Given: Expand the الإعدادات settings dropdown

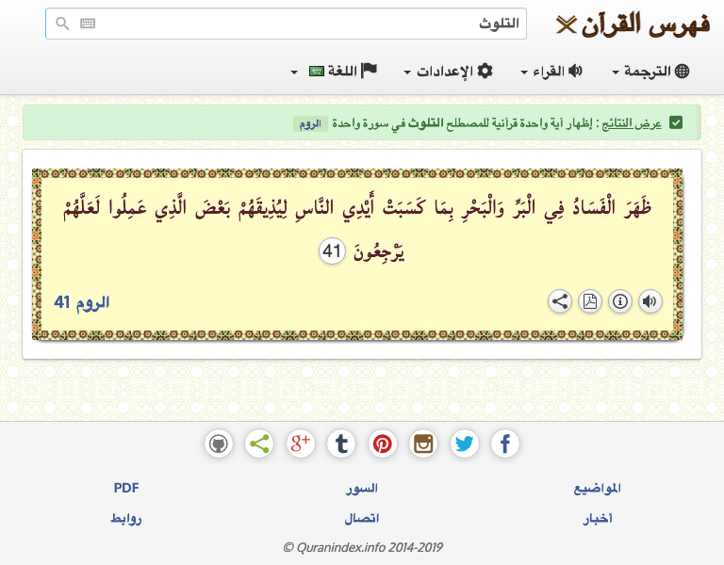Looking at the screenshot, I should [x=448, y=72].
